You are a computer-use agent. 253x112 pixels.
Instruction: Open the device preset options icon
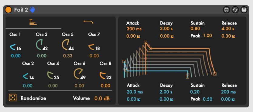(x=226, y=10)
